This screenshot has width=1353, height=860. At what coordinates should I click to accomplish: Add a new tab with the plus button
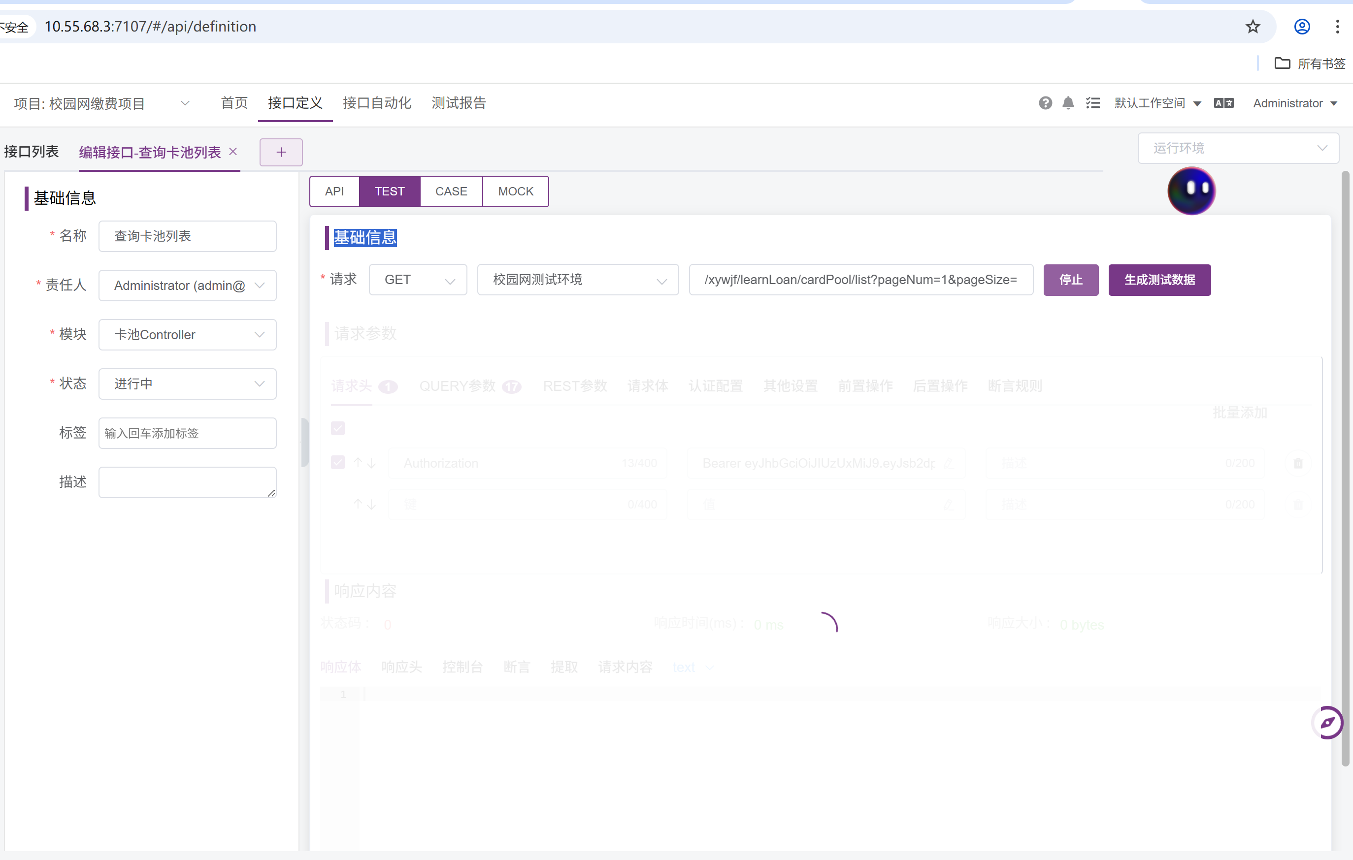[x=281, y=152]
